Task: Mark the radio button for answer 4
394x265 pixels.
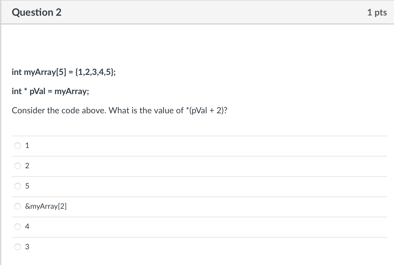Action: coord(18,227)
